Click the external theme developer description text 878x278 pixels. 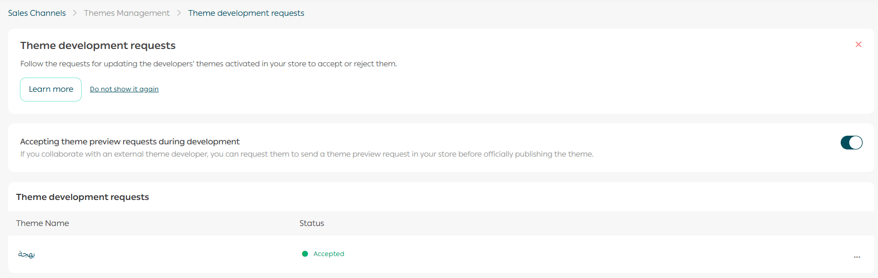coord(306,154)
